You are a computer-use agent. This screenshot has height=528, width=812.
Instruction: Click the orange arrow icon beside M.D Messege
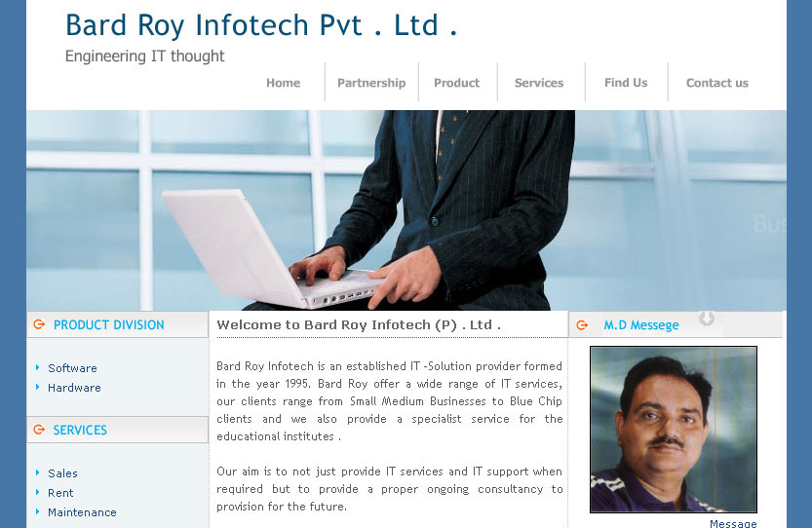pos(582,325)
